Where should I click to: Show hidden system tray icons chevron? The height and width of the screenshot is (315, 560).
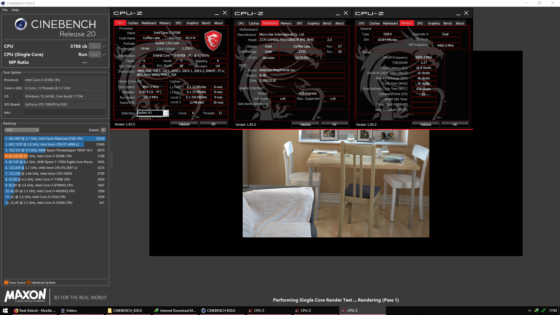point(529,311)
